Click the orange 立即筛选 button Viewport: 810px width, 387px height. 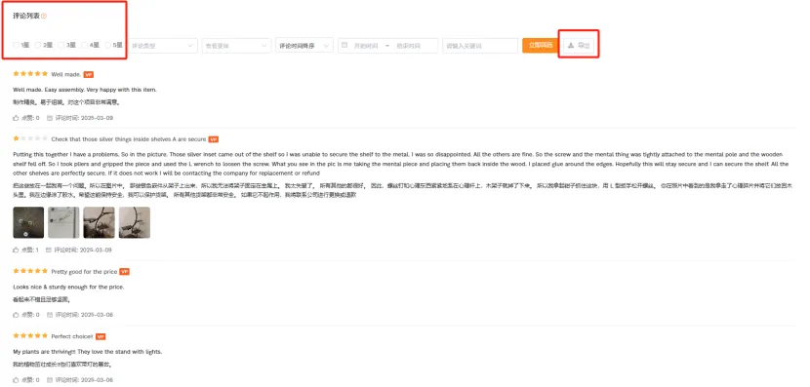coord(541,46)
